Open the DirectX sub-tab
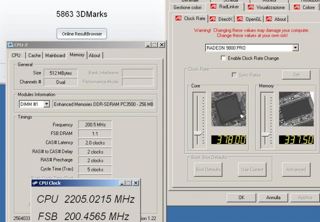Viewport: 320px width, 222px height. tap(221, 19)
